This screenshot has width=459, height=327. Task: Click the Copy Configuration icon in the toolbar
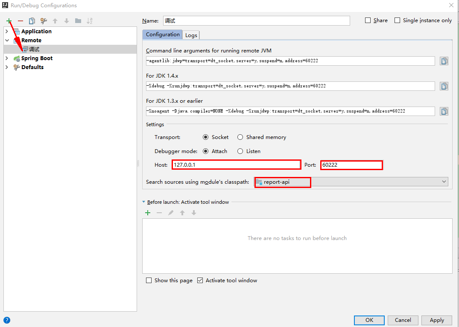point(32,21)
